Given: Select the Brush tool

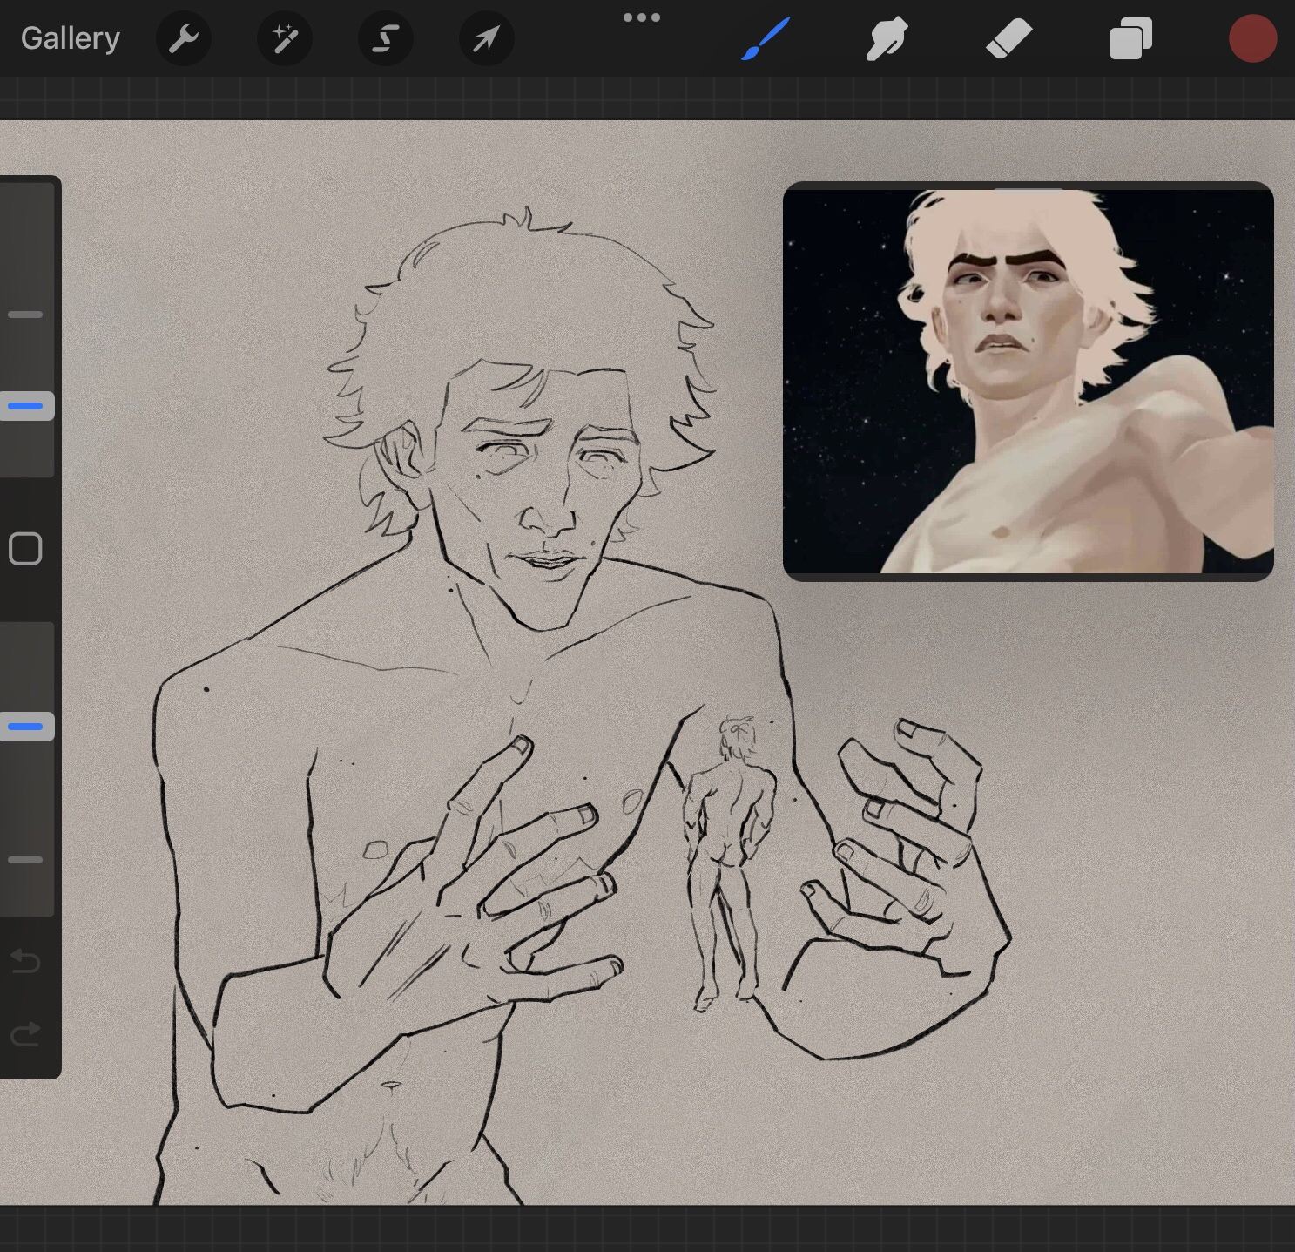Looking at the screenshot, I should (766, 39).
